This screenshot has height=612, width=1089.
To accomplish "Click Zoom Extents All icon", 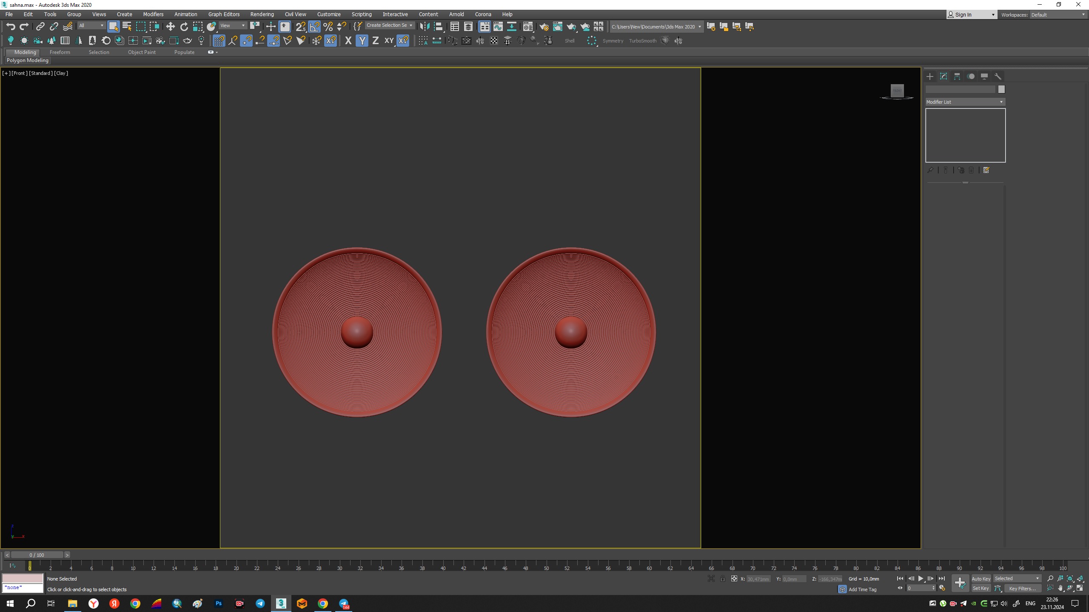I will point(1080,578).
